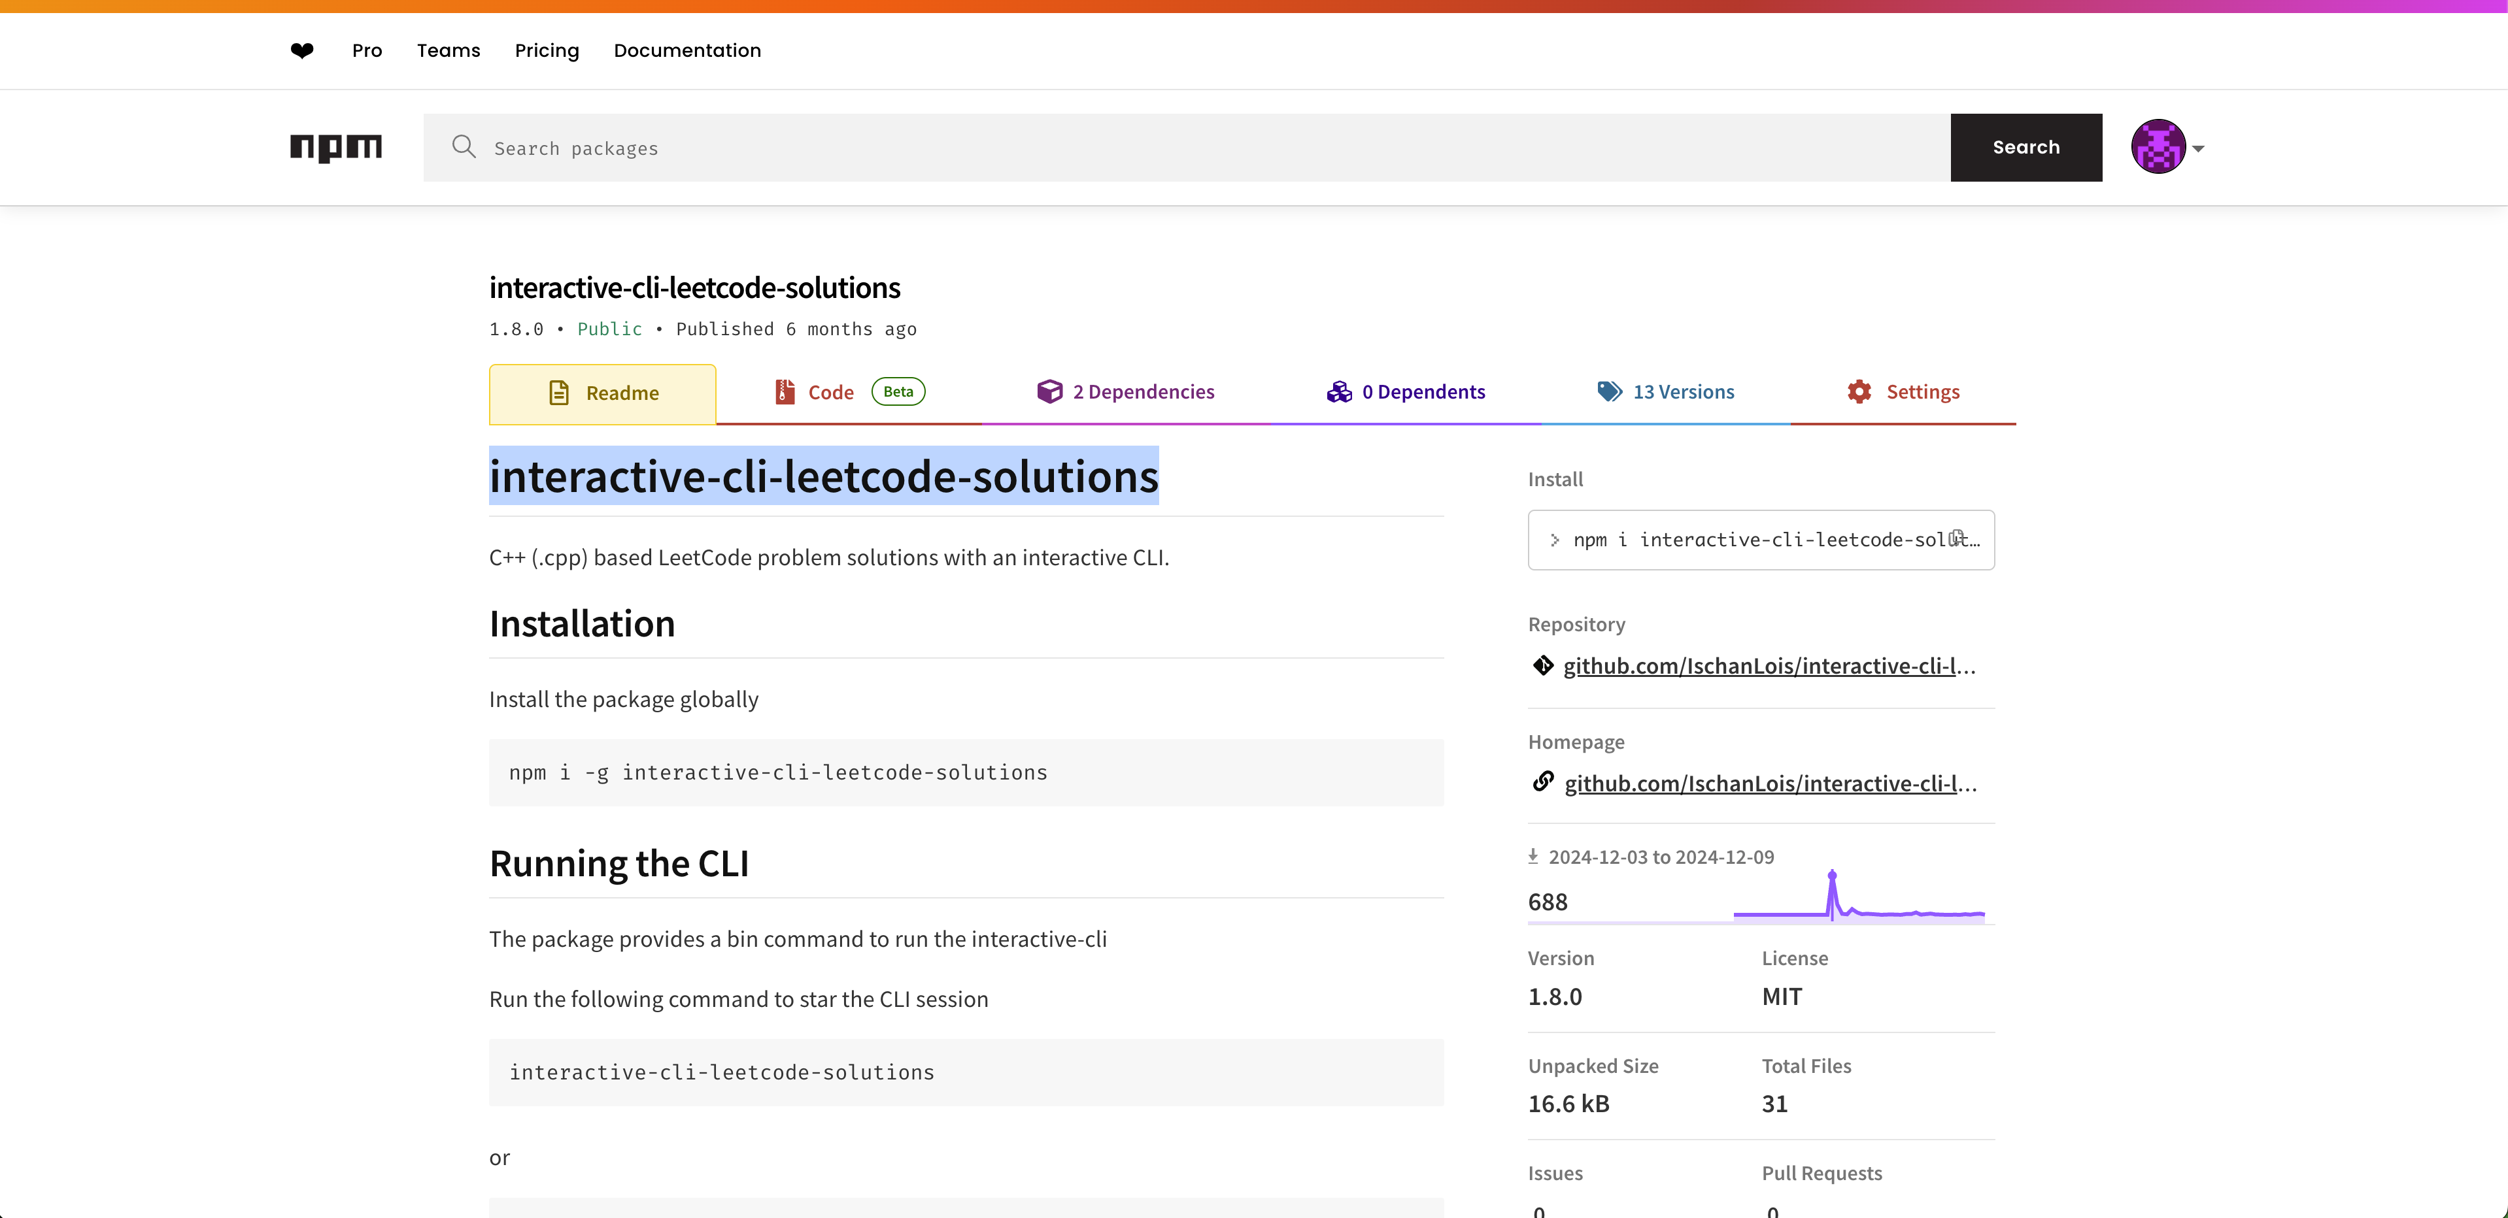The height and width of the screenshot is (1218, 2508).
Task: Open the Homepage github.com link
Action: 1770,784
